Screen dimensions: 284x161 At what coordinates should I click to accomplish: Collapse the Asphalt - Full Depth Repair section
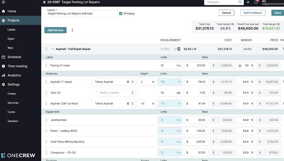point(53,49)
